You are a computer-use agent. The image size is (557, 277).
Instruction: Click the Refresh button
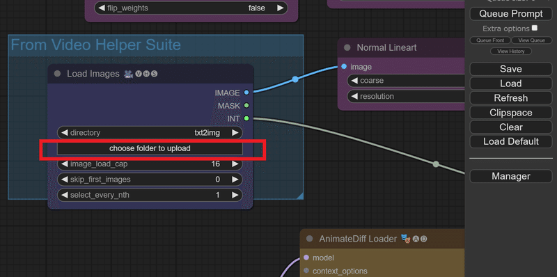(x=511, y=98)
